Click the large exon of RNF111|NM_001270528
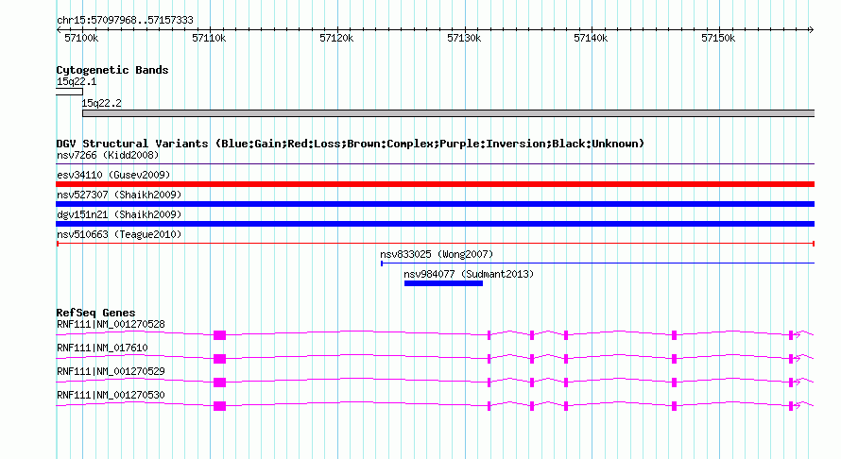 click(219, 335)
